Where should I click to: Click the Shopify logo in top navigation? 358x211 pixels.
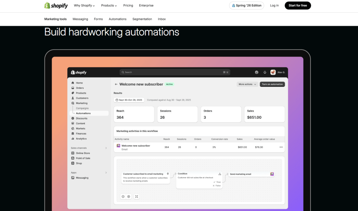click(56, 5)
